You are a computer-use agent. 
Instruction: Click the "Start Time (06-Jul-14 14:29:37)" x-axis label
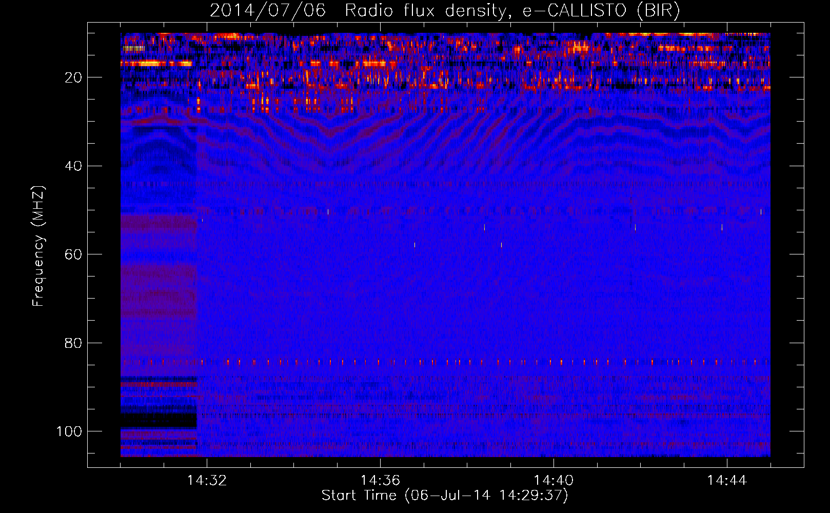pos(445,496)
